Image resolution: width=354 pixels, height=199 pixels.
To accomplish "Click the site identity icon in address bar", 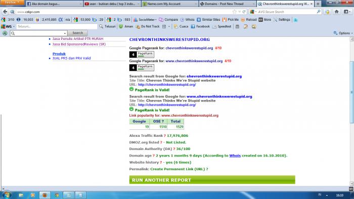I will coord(13,12).
